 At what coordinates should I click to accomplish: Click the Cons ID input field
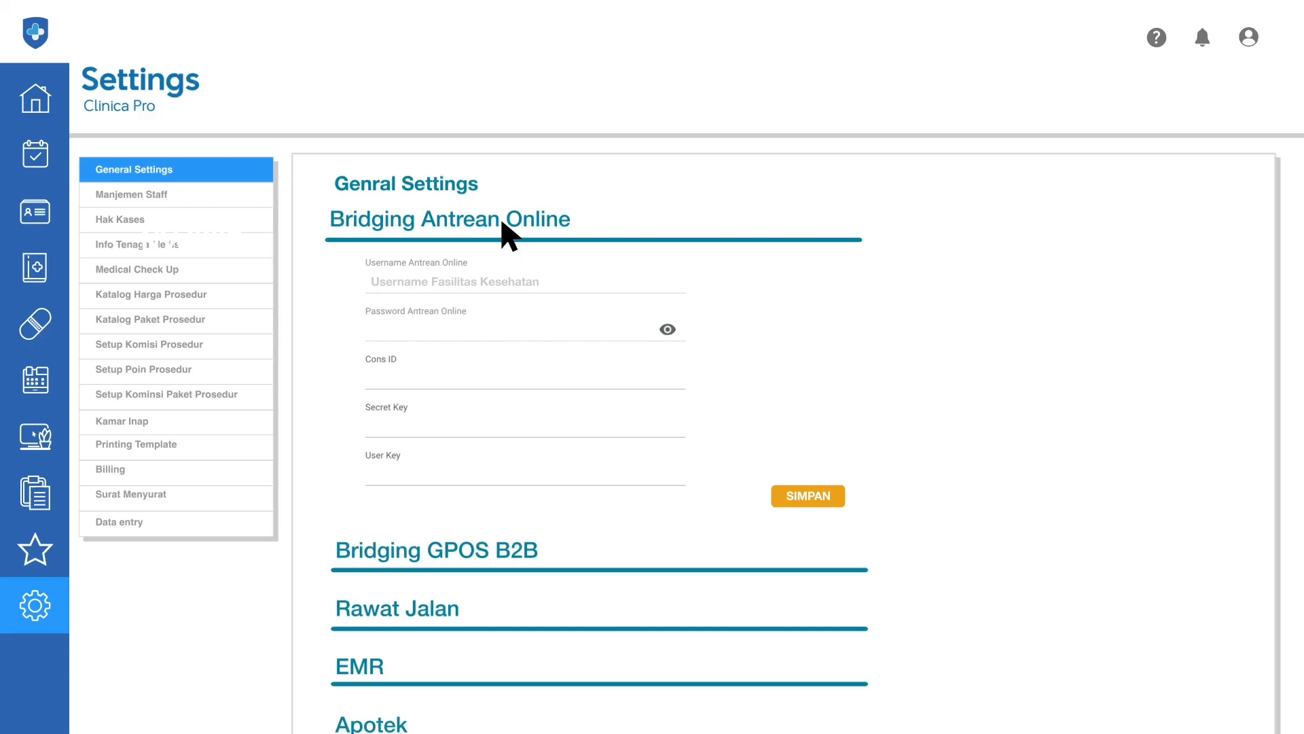pyautogui.click(x=524, y=378)
